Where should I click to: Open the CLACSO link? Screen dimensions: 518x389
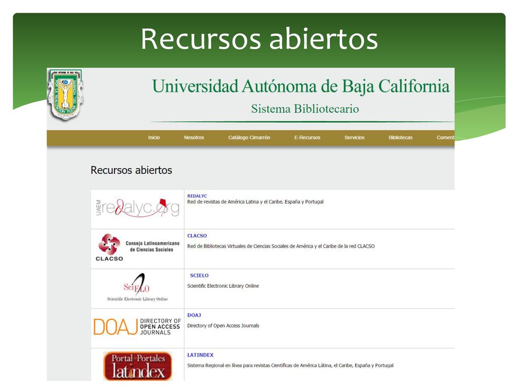(x=197, y=236)
